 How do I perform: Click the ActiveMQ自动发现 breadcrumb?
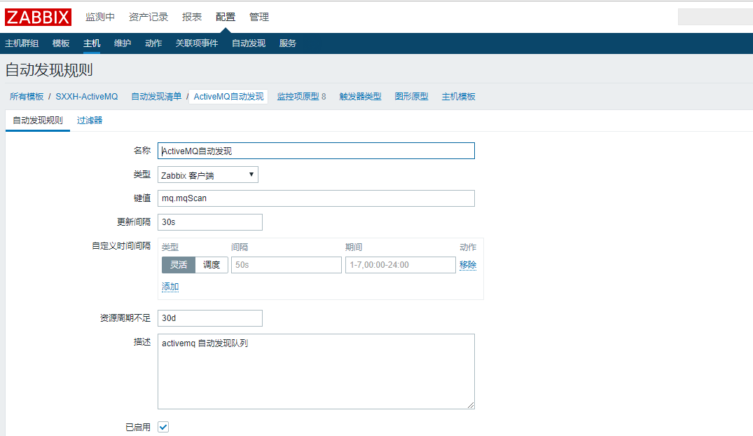[x=228, y=97]
